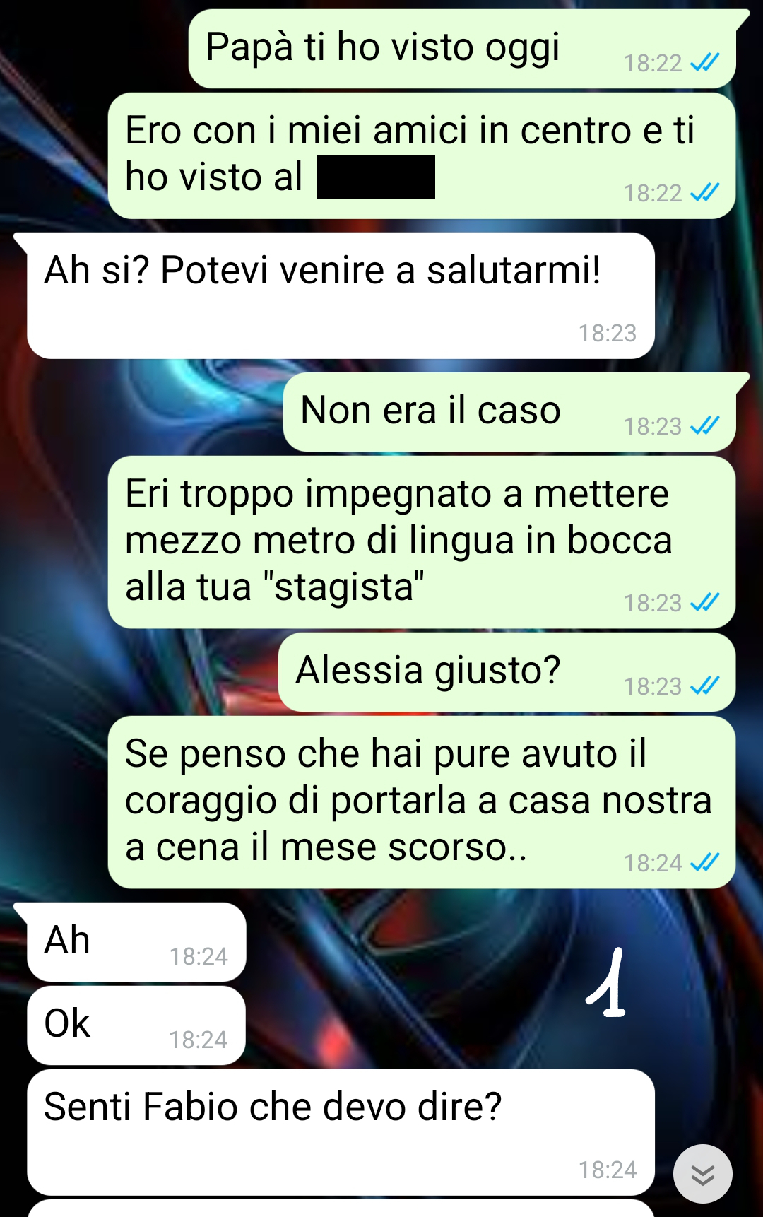Tap blue read ticks on "Papà ti ho visto oggi"
Screen dimensions: 763x1217
click(x=704, y=63)
